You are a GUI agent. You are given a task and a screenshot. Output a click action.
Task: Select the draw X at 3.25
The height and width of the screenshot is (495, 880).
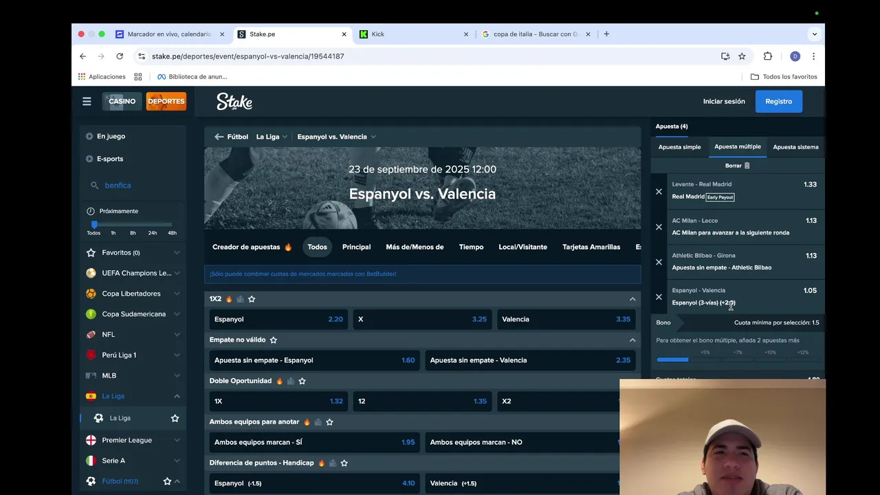point(422,320)
